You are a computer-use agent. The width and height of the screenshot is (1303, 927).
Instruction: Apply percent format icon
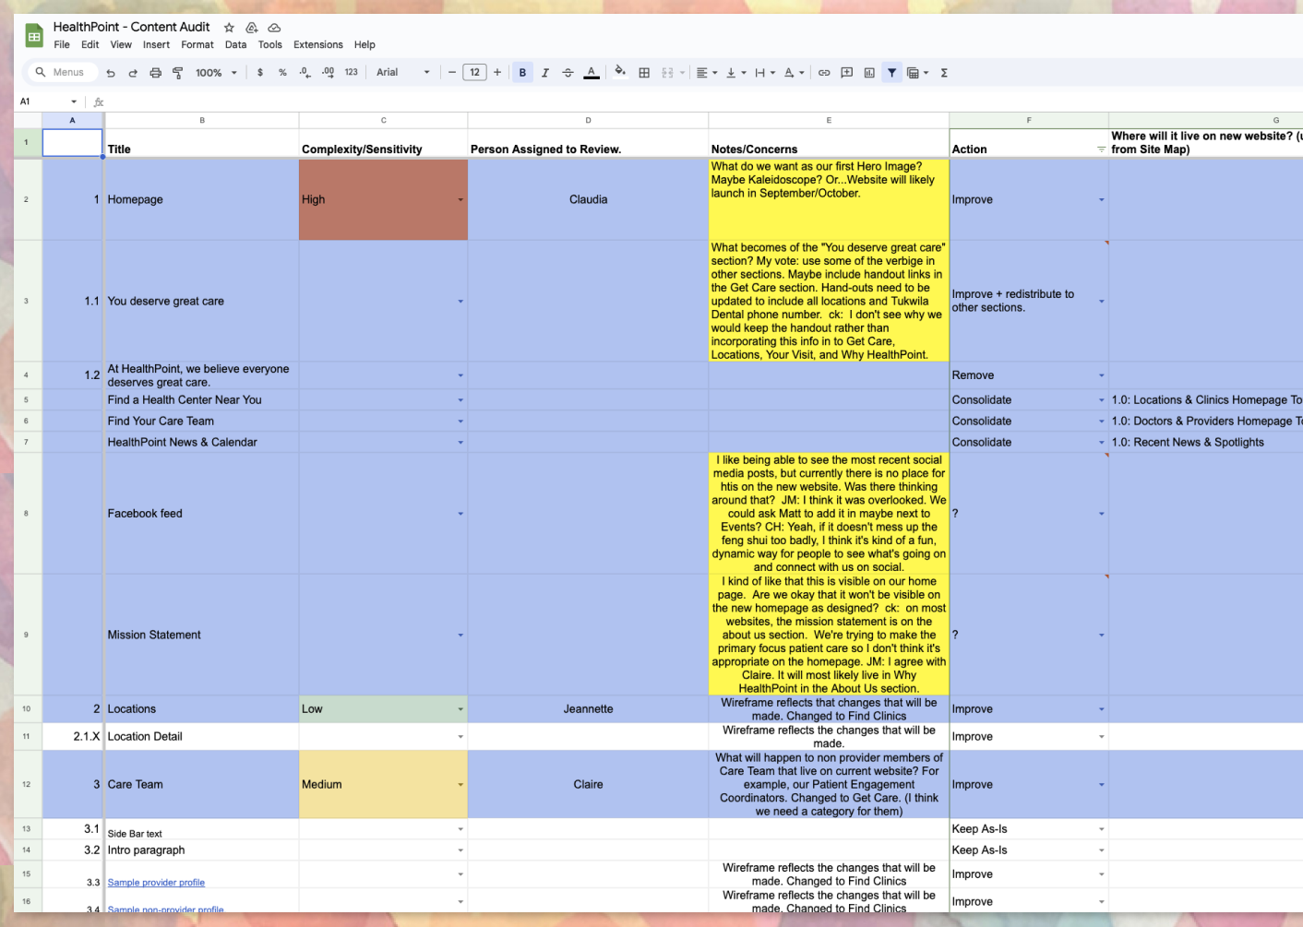(282, 73)
